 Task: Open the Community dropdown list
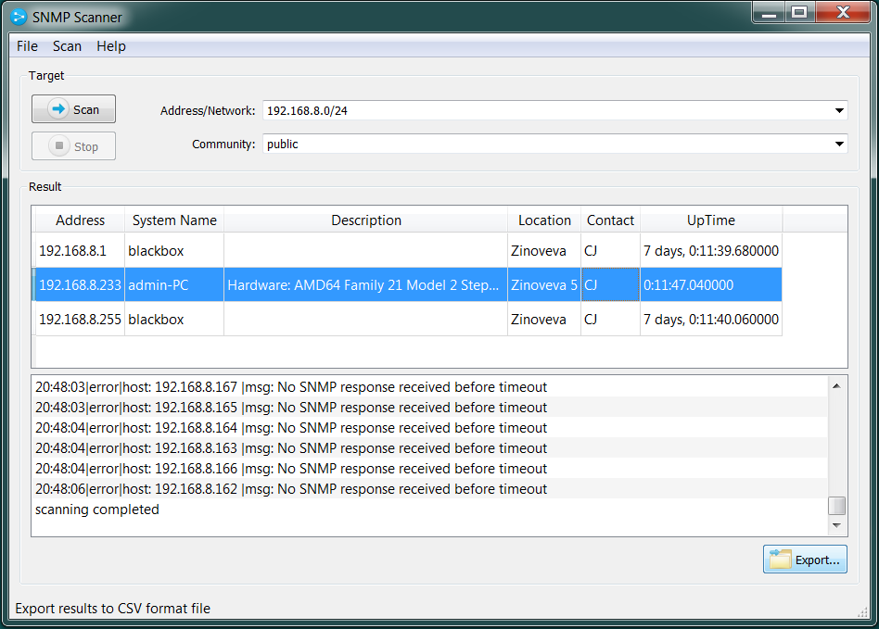pos(839,144)
